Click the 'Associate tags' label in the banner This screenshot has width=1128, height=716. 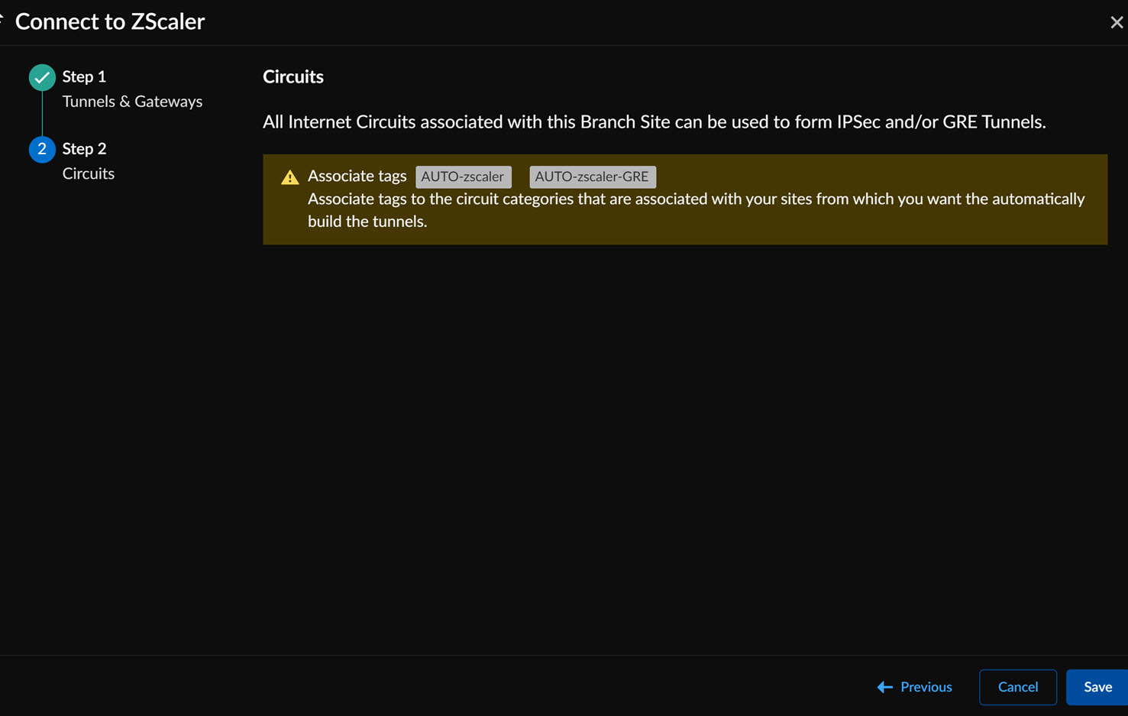click(357, 176)
